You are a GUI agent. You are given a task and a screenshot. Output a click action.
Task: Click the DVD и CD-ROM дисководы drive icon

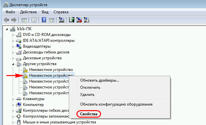click(19, 35)
